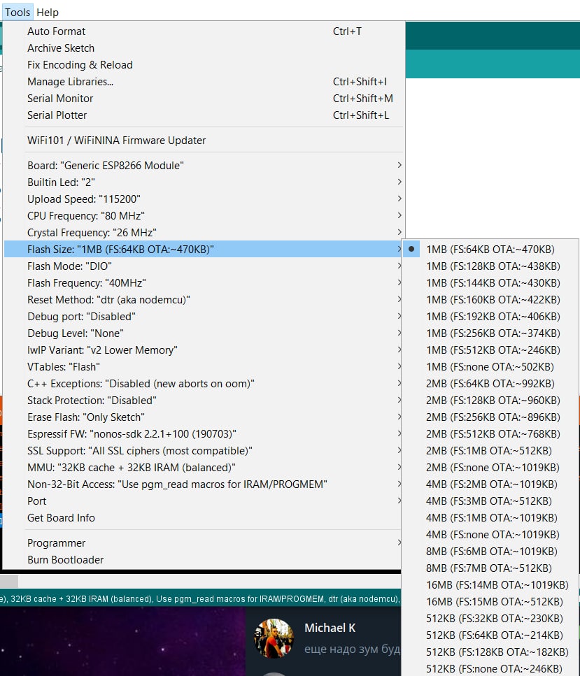Select 512KB (FS:128KB OTA:~182KB) option
Viewport: 580px width, 676px height.
tap(490, 653)
